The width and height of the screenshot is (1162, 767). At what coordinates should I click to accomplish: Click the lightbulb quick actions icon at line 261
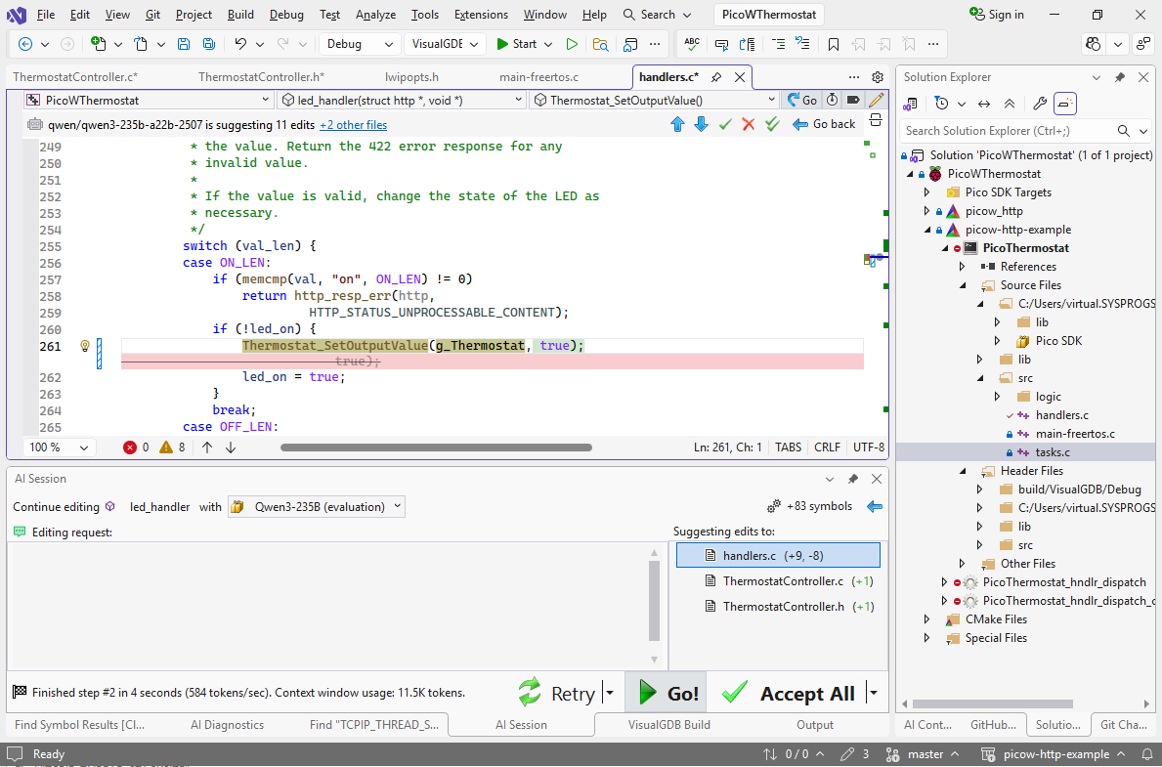point(85,346)
